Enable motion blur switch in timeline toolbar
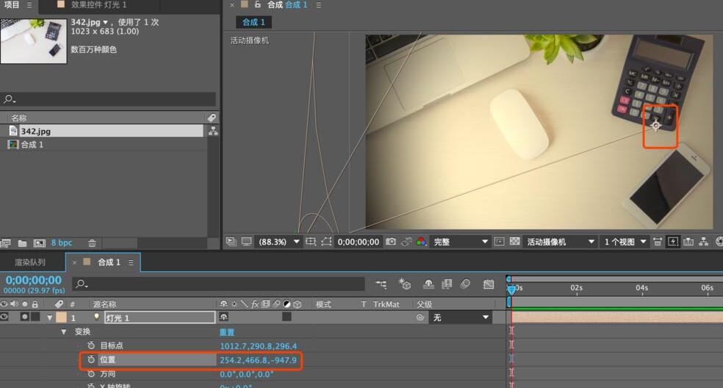 465,284
